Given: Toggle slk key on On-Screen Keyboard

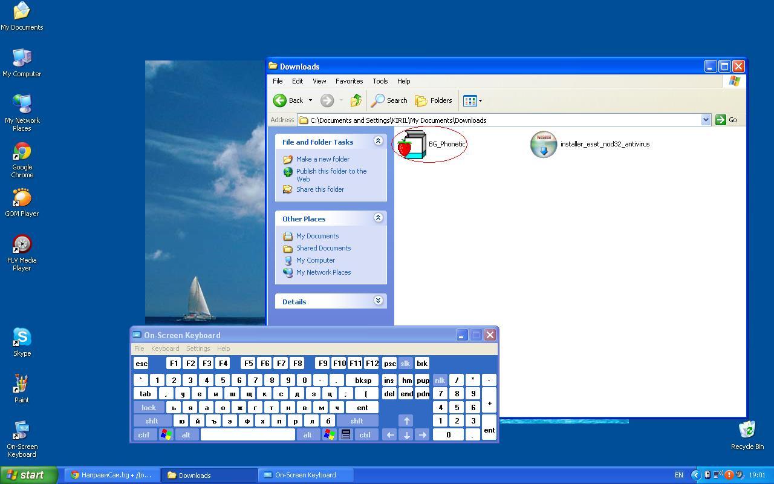Looking at the screenshot, I should (x=405, y=364).
